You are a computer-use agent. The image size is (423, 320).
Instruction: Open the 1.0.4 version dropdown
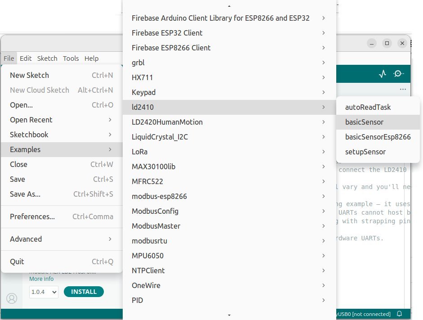tap(44, 292)
